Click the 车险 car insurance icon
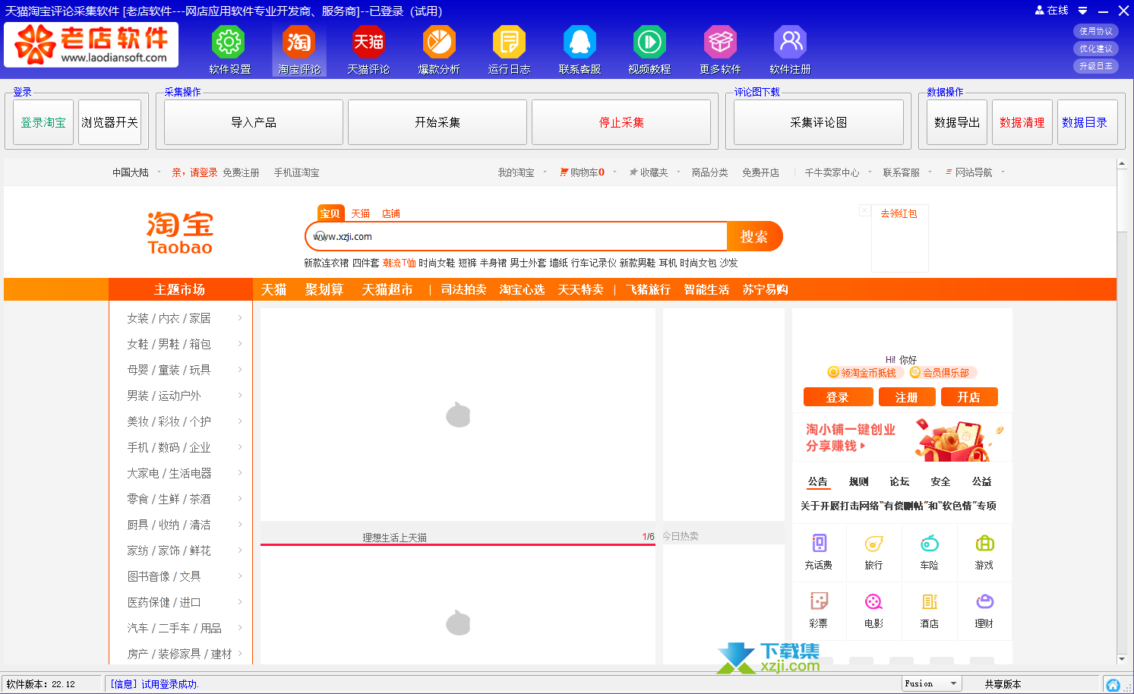The width and height of the screenshot is (1134, 694). click(x=929, y=543)
